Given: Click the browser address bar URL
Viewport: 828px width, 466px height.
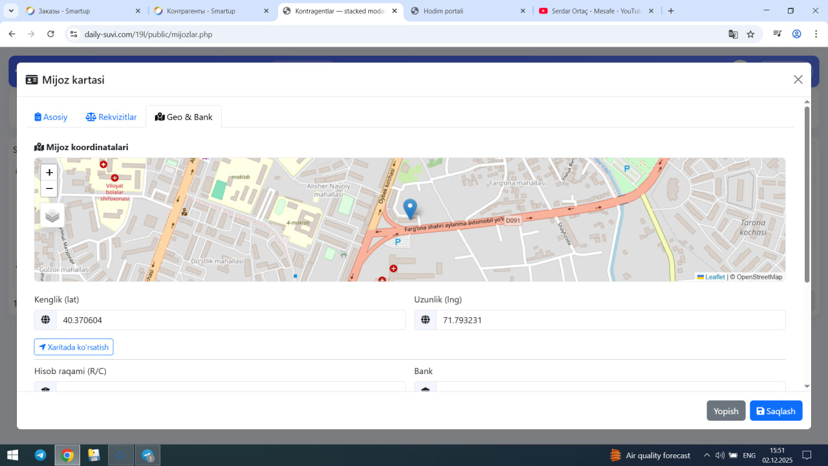Looking at the screenshot, I should point(148,34).
